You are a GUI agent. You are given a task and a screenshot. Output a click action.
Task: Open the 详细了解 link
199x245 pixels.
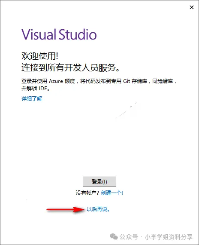point(32,99)
